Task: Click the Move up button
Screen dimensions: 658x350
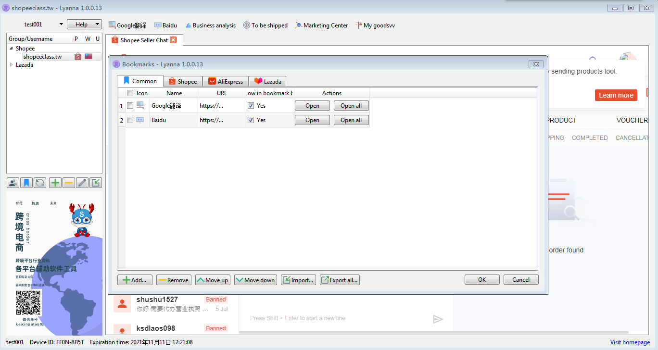Action: pos(213,280)
